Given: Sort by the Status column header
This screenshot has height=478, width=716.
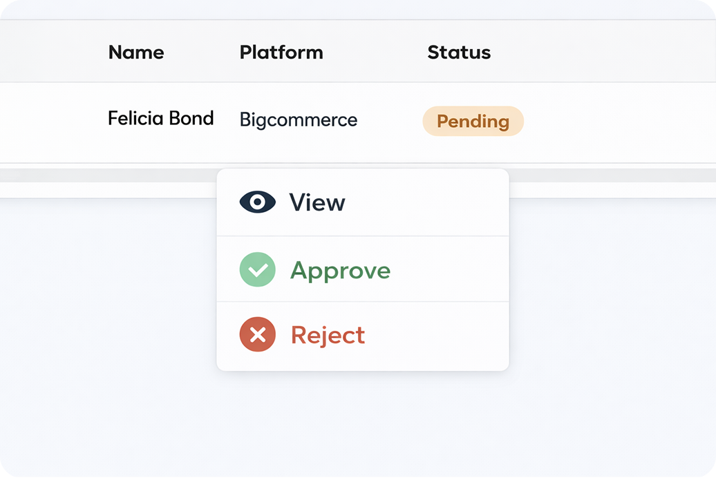Looking at the screenshot, I should click(x=459, y=52).
